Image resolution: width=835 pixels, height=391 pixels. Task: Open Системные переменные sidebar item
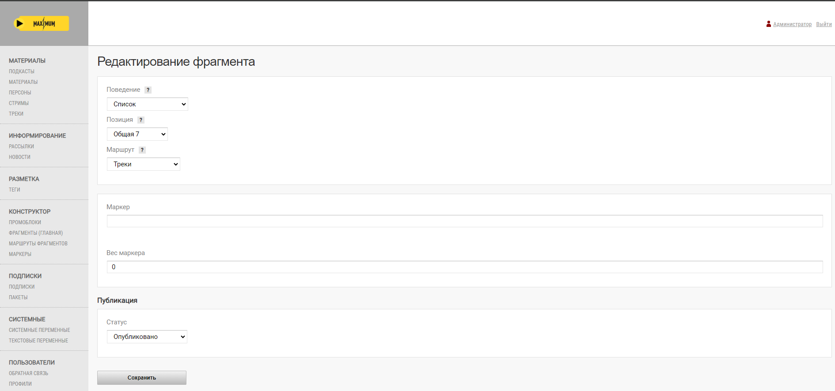tap(40, 330)
